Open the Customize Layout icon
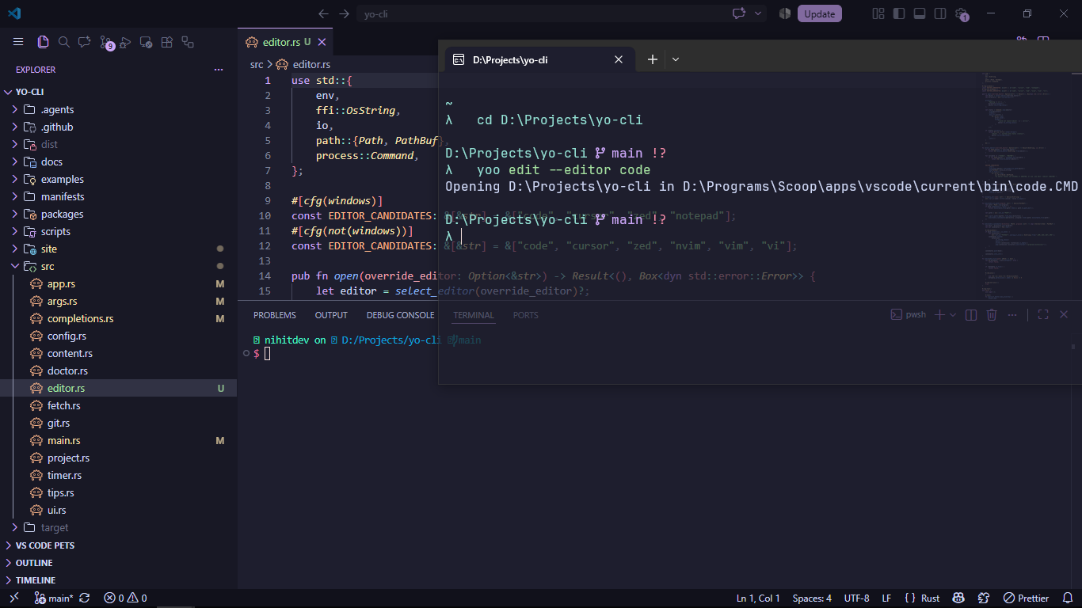1082x608 pixels. click(x=878, y=13)
